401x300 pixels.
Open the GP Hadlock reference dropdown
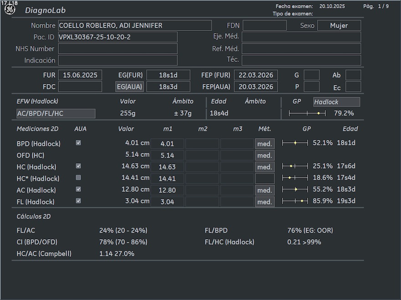pyautogui.click(x=336, y=102)
